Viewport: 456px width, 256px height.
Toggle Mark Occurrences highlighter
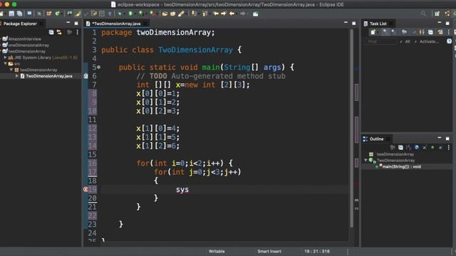[78, 14]
